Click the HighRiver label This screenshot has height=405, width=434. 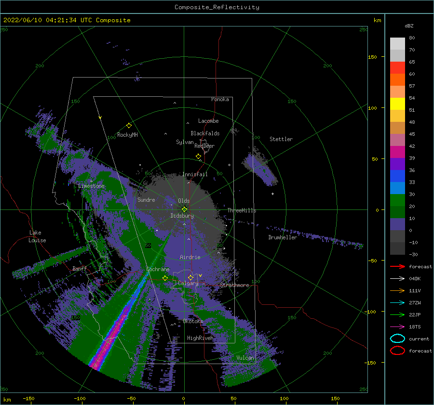(x=200, y=338)
